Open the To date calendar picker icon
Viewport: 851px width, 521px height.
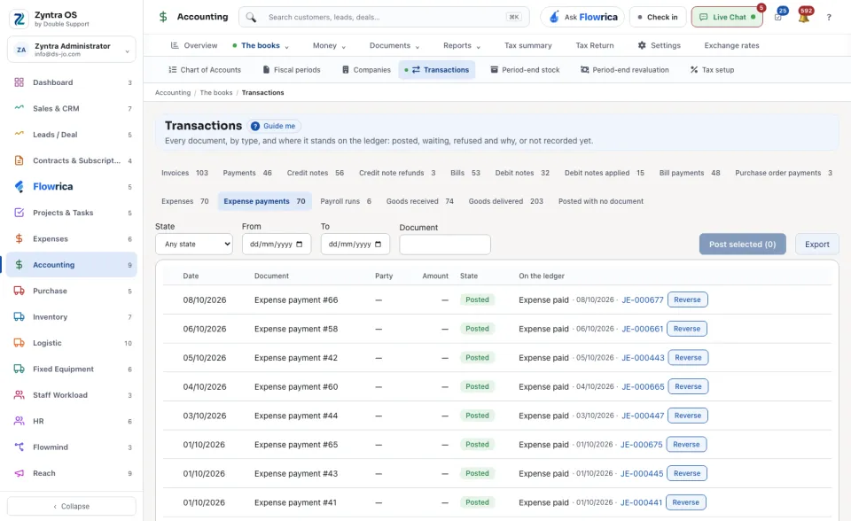click(x=379, y=245)
